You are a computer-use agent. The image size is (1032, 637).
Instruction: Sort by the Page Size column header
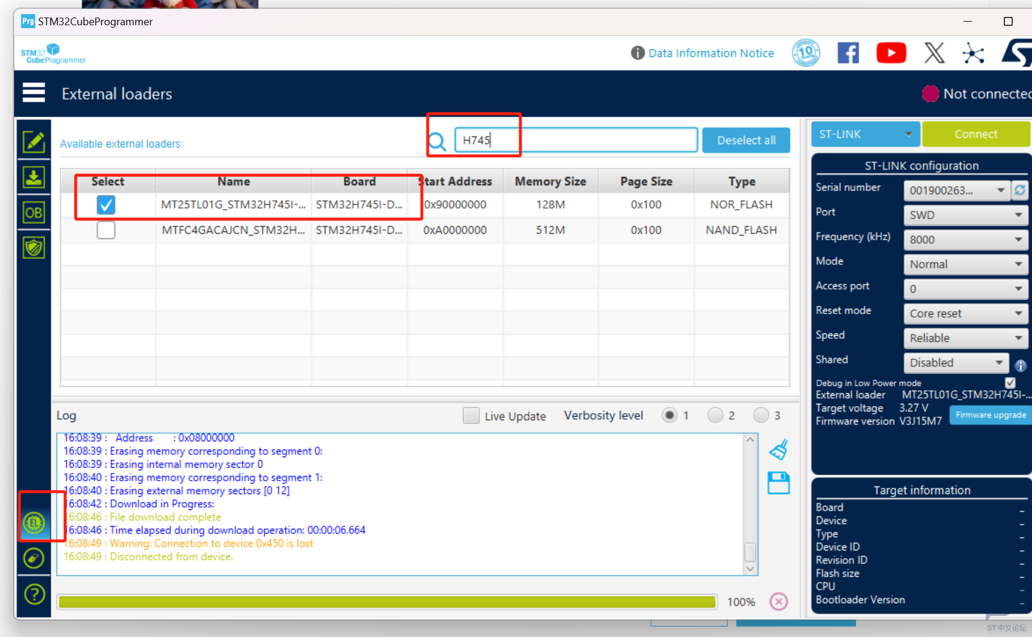(x=646, y=182)
